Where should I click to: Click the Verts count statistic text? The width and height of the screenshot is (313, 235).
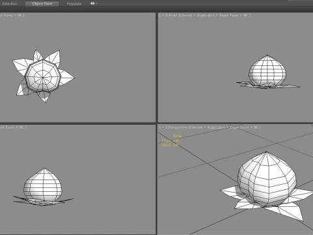coord(170,145)
